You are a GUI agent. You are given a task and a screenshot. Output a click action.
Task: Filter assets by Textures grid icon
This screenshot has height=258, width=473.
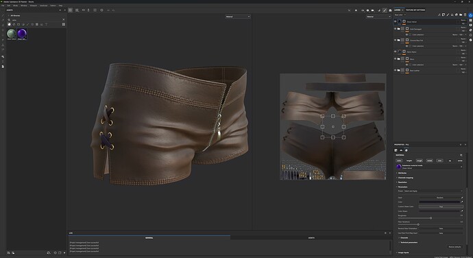point(37,24)
